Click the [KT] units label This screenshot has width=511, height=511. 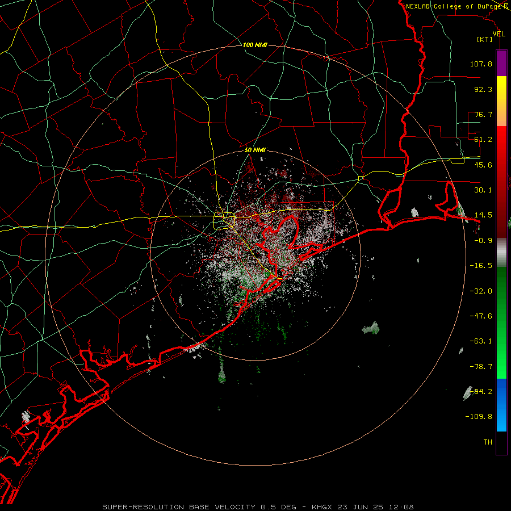coord(485,39)
